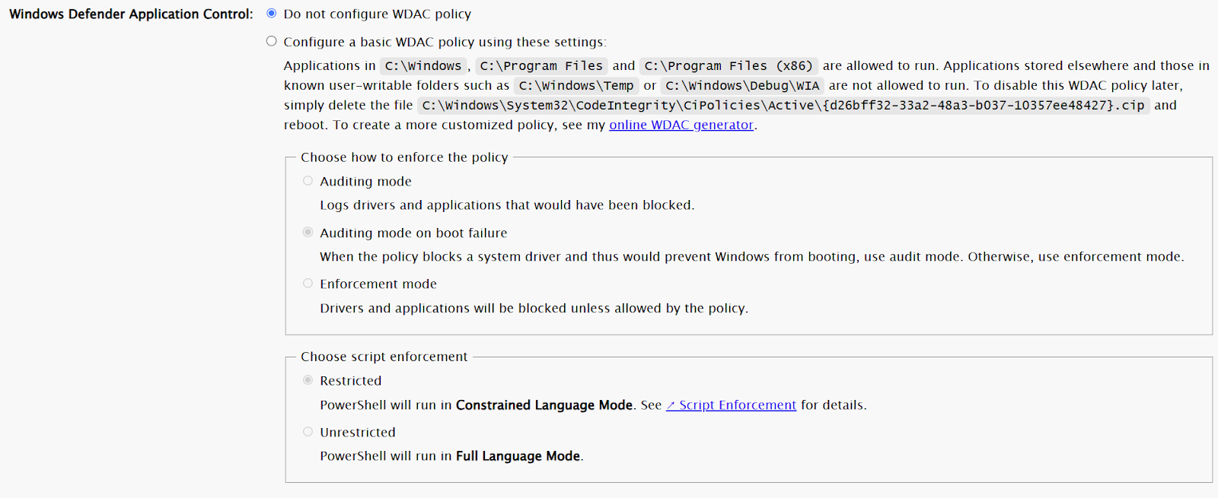Select Restricted script enforcement radio button
Screen dimensions: 1218x498
pos(308,380)
